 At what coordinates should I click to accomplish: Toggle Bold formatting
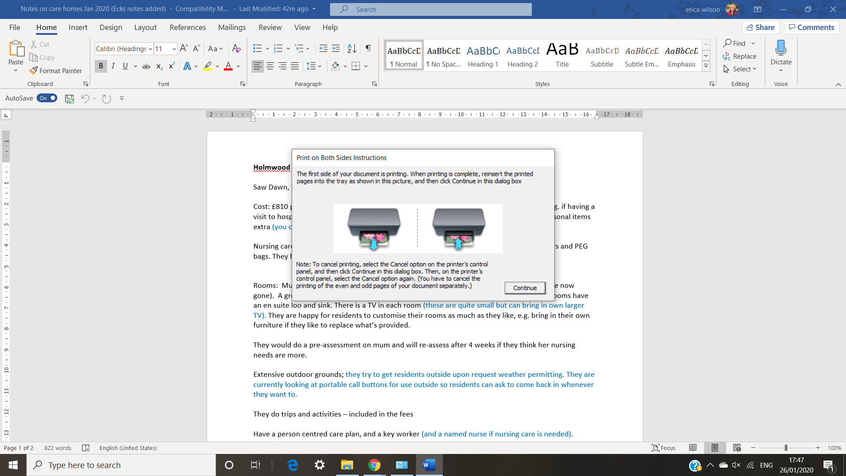pyautogui.click(x=101, y=66)
